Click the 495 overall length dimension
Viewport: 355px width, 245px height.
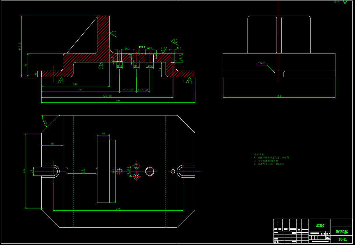coord(118,101)
